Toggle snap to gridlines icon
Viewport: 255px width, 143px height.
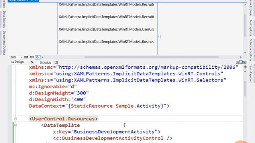(32, 57)
